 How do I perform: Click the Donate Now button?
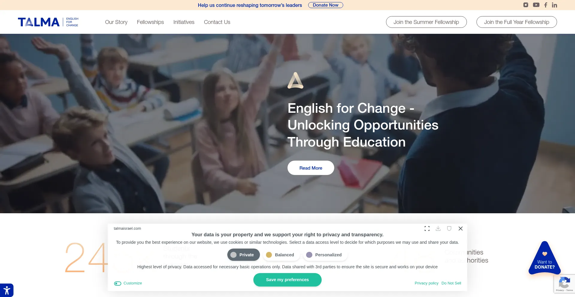pos(326,5)
